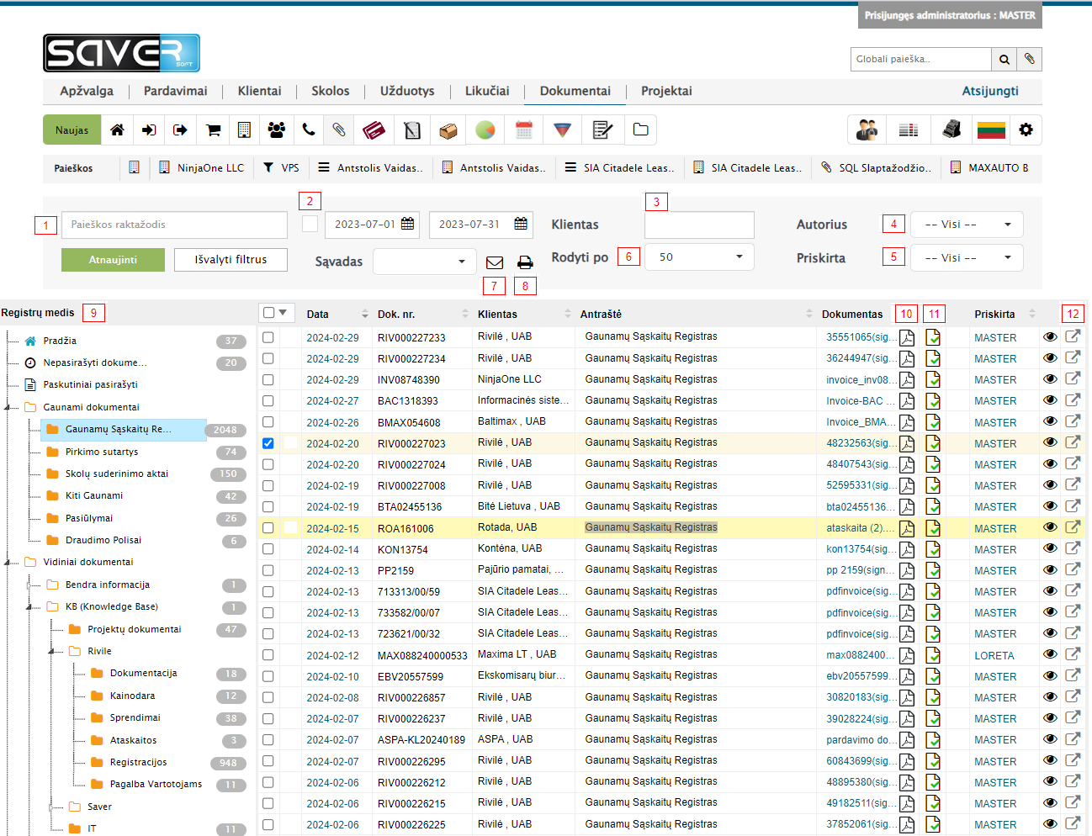1092x836 pixels.
Task: Click the envelope email icon
Action: coord(495,263)
